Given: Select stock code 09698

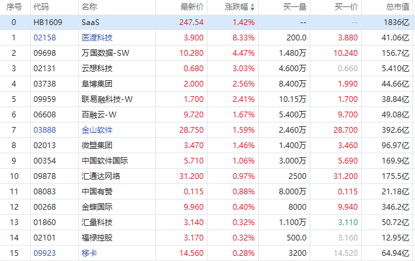Looking at the screenshot, I should pyautogui.click(x=45, y=53).
